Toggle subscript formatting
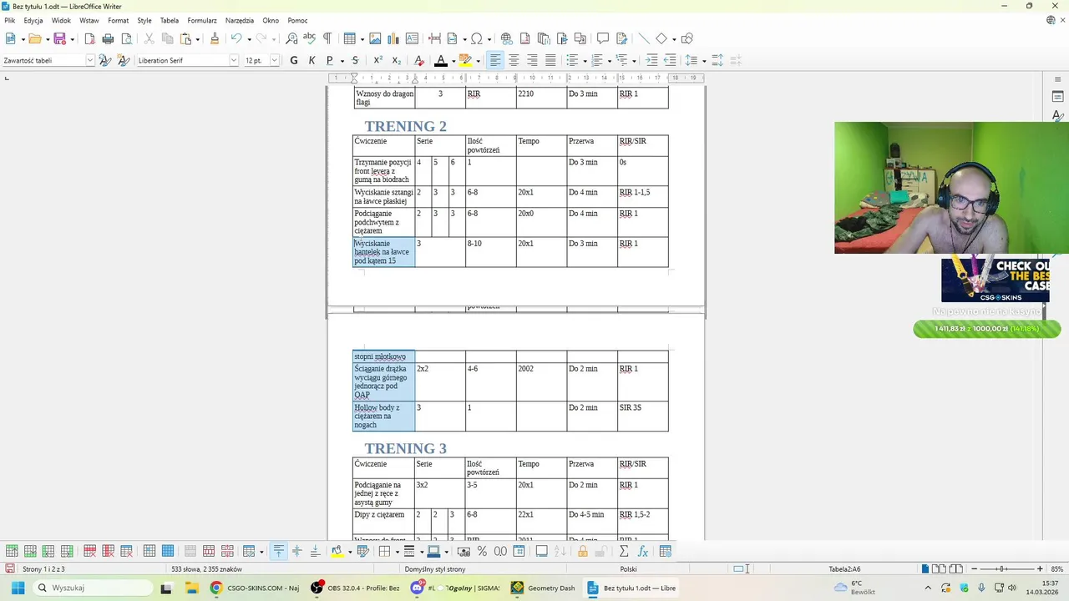This screenshot has width=1069, height=601. 396,60
